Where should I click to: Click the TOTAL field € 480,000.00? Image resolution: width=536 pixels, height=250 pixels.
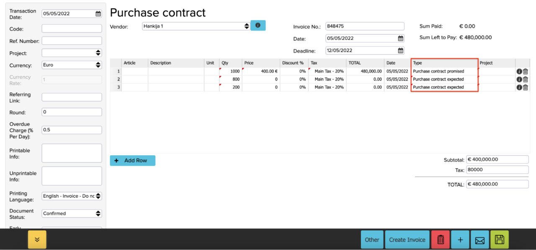point(497,184)
